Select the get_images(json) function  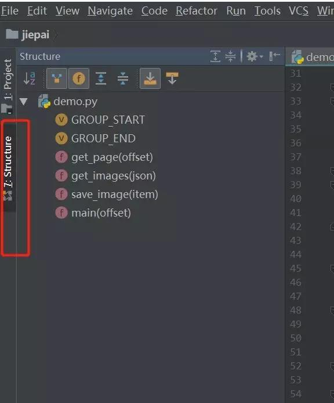coord(114,176)
